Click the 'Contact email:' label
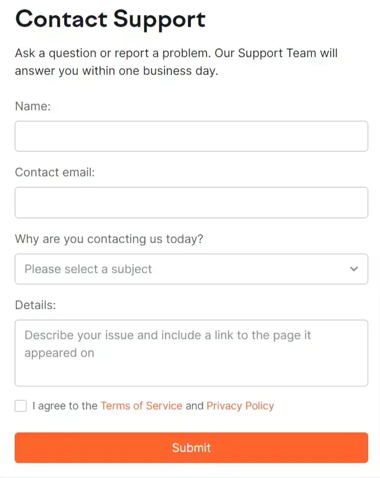The image size is (380, 478). click(x=55, y=172)
